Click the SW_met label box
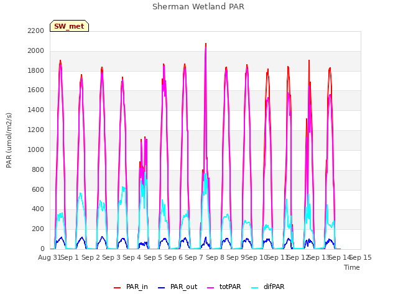This screenshot has width=398, height=299. tap(69, 26)
